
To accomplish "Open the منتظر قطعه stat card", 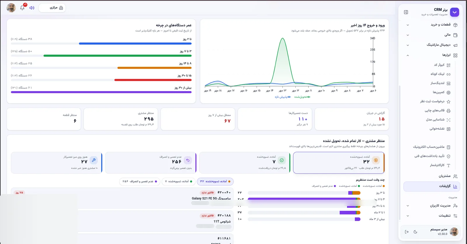I will click(44, 119).
